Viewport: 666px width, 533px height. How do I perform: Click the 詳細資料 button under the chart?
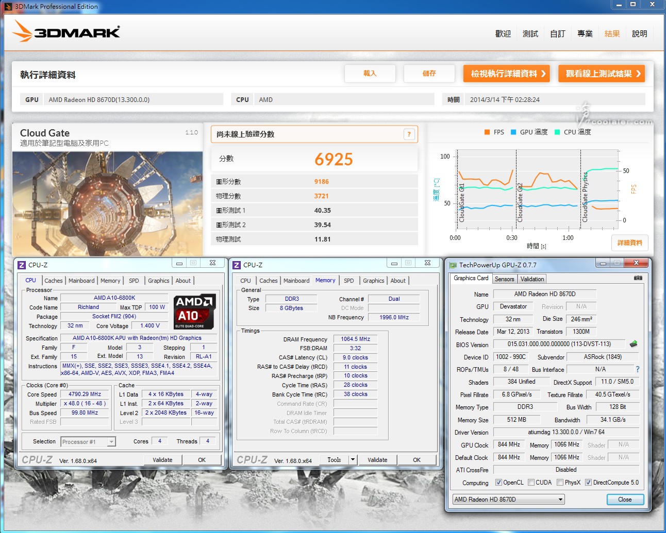630,243
